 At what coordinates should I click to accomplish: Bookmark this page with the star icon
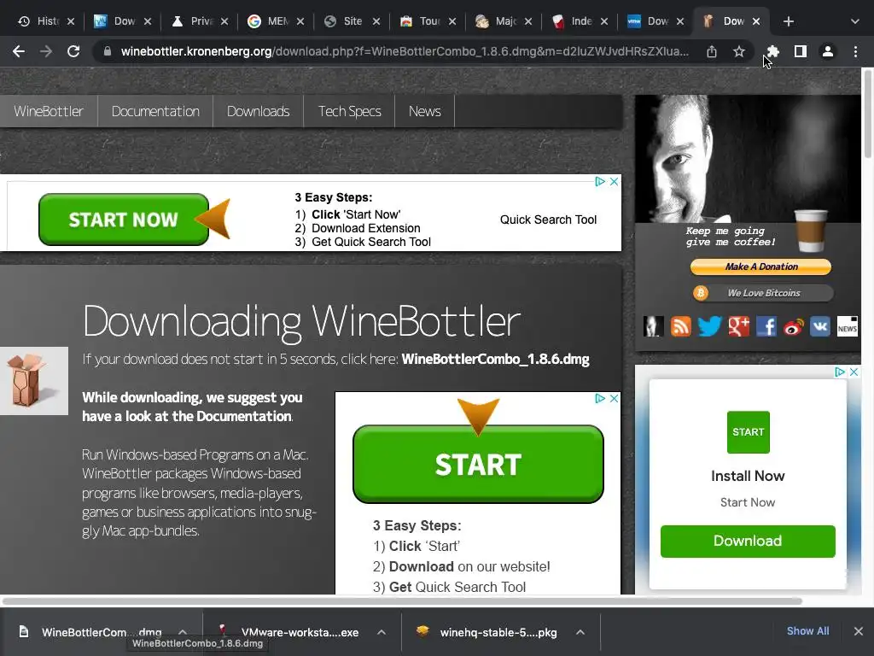click(x=739, y=51)
